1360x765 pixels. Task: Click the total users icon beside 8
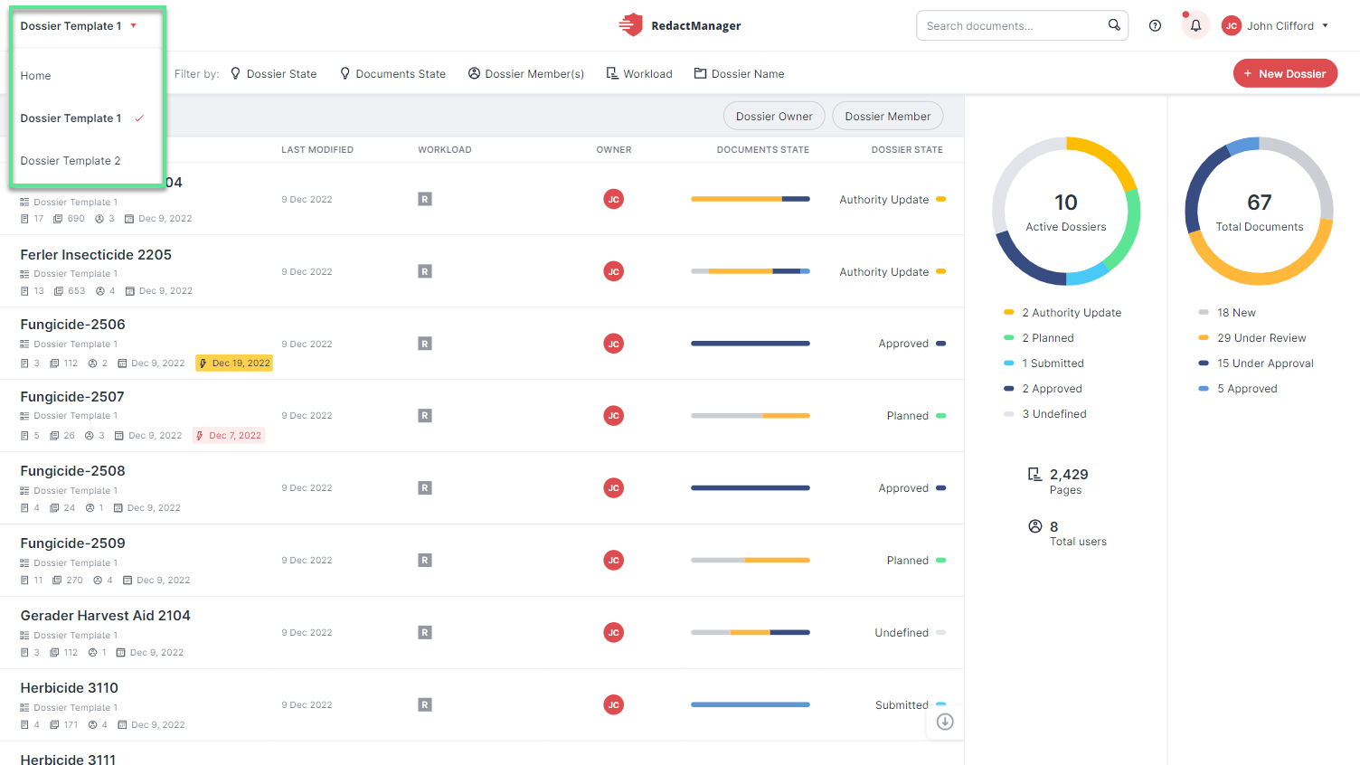[x=1035, y=526]
